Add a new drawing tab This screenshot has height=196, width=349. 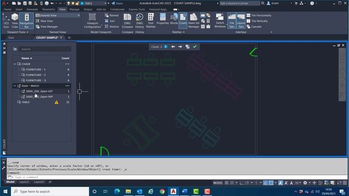tap(69, 38)
